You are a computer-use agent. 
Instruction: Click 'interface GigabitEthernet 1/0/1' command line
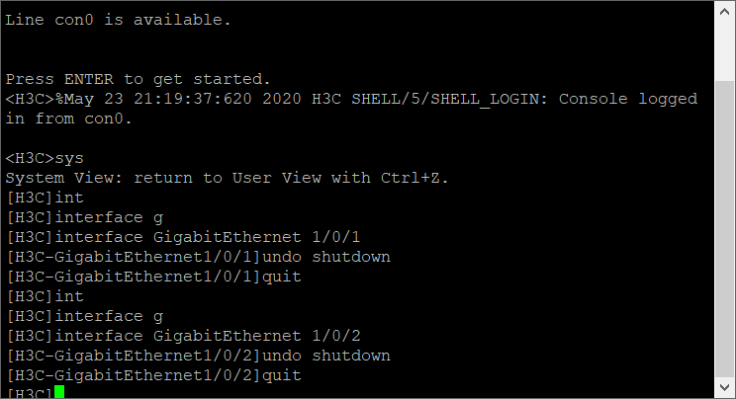pos(183,237)
